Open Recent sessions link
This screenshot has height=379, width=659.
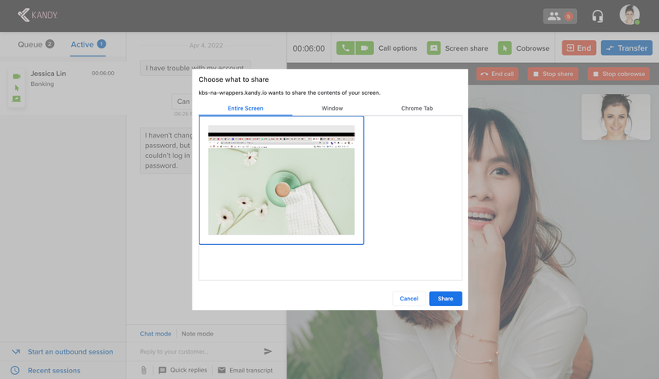(x=54, y=371)
